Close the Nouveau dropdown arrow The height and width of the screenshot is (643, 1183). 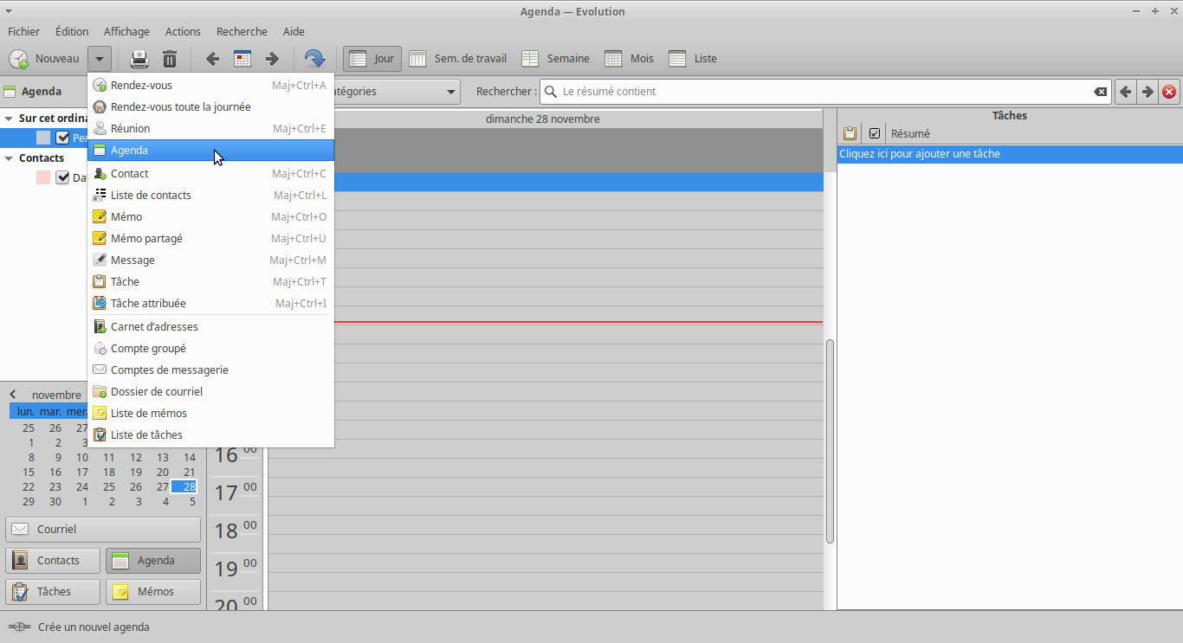100,59
